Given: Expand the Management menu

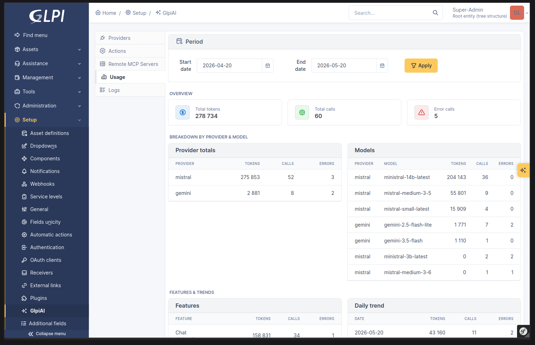Looking at the screenshot, I should 47,78.
